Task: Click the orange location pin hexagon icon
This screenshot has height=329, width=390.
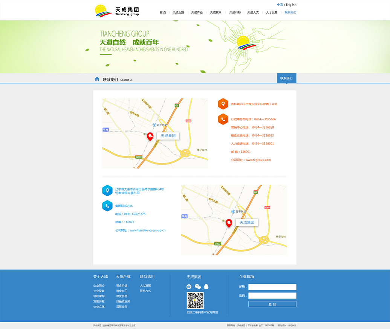Action: [223, 104]
